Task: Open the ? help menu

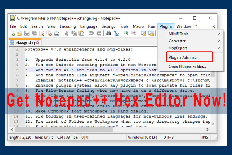Action: click(196, 26)
